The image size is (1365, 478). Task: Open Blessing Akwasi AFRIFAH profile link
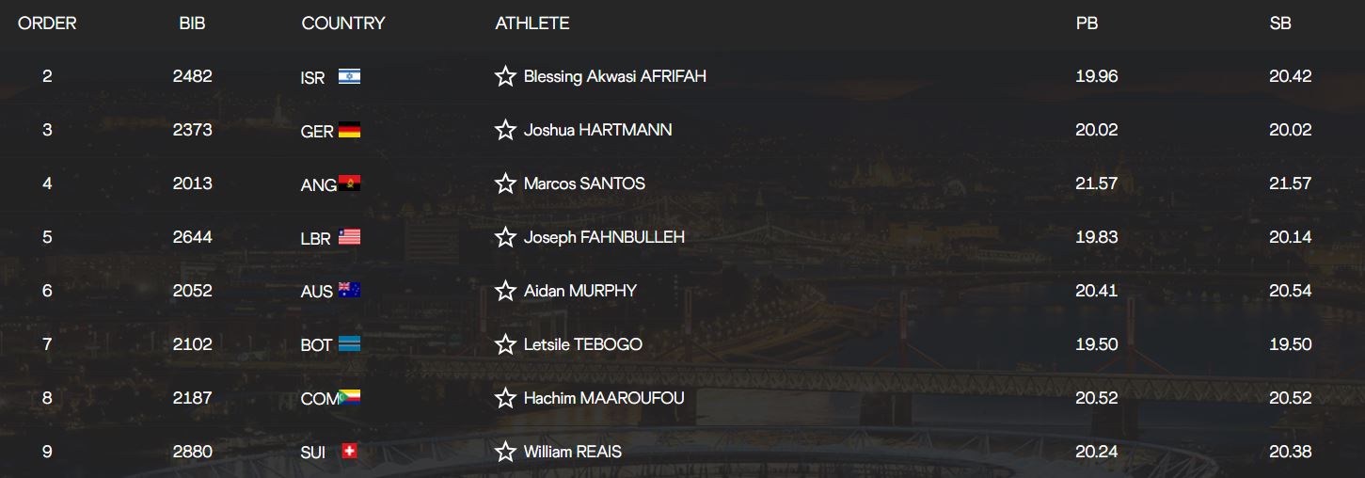point(614,76)
